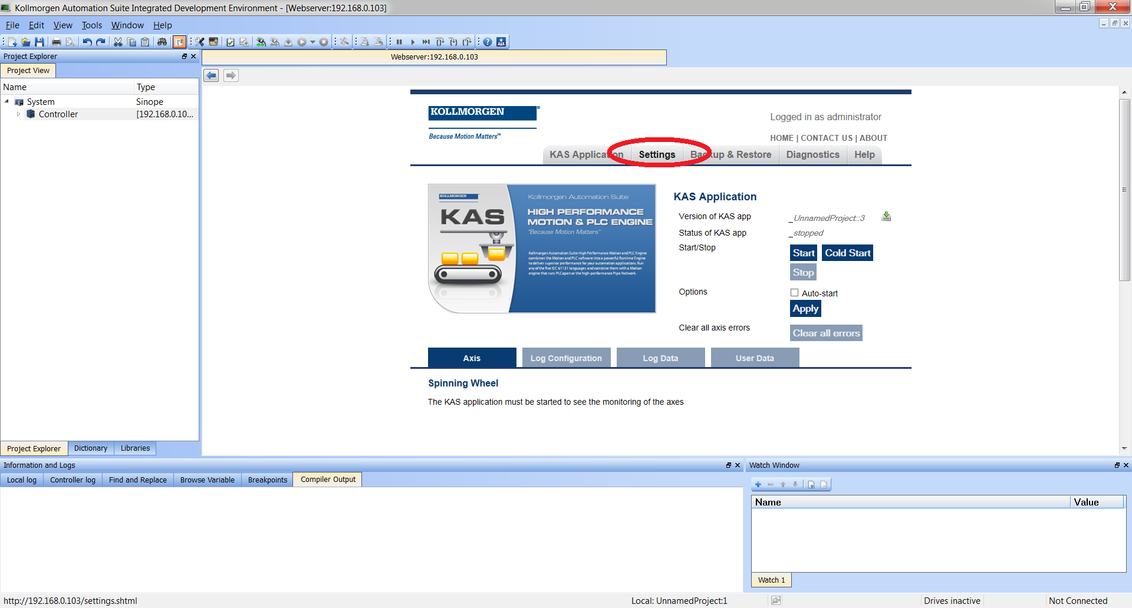
Task: Select the Dictionary tab
Action: pos(91,448)
